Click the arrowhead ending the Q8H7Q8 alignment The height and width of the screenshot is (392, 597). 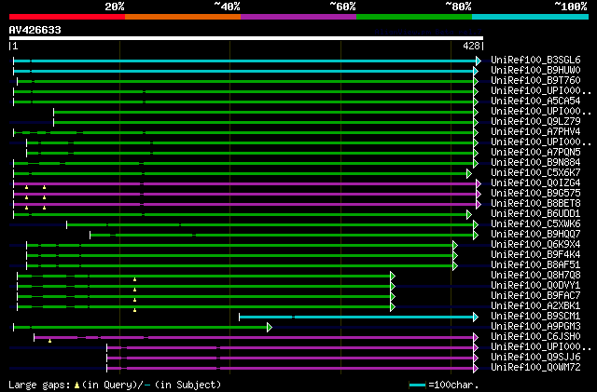[x=393, y=276]
